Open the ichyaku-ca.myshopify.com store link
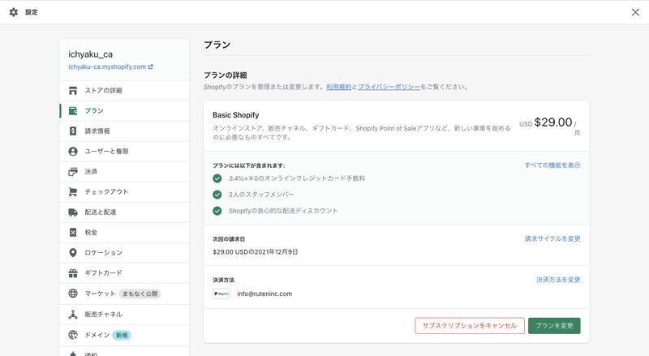The height and width of the screenshot is (356, 649). pos(107,66)
